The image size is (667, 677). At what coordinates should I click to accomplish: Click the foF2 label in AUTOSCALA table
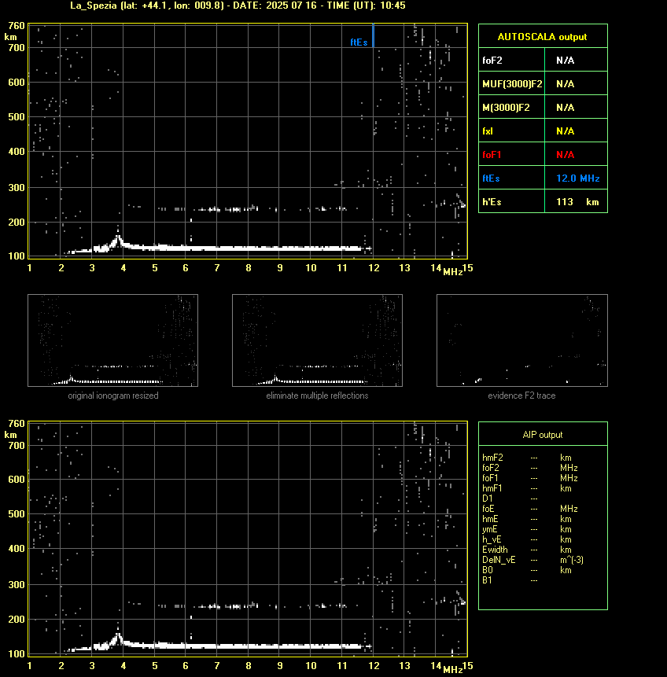492,61
